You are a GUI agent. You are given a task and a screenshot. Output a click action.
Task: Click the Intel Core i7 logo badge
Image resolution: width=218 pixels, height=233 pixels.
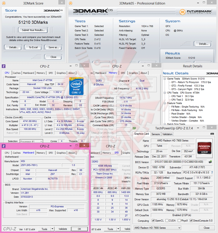76,86
